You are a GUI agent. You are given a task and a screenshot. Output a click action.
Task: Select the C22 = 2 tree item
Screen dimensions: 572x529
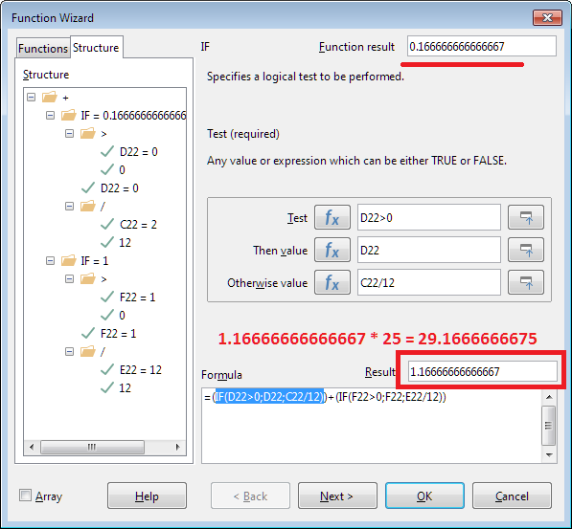(x=138, y=225)
